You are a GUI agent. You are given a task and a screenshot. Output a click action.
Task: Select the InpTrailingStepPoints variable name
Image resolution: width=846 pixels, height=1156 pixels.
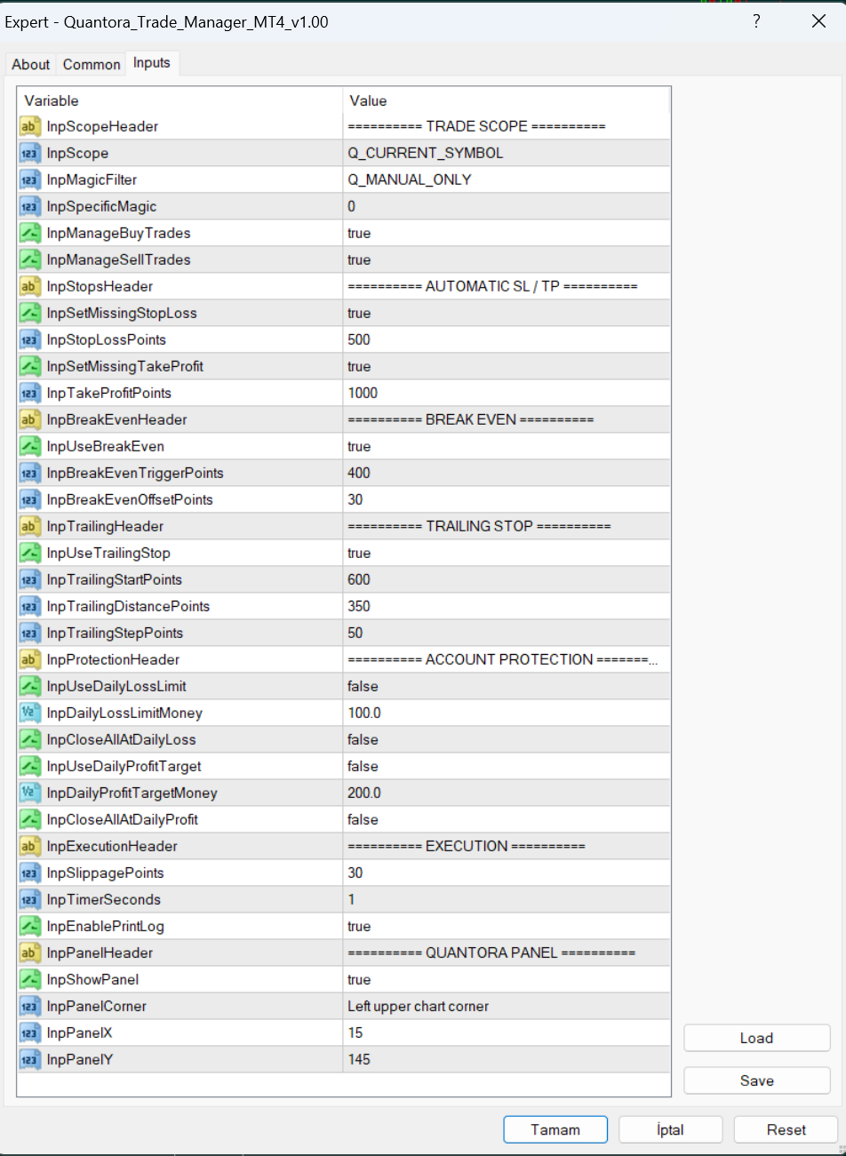(115, 633)
